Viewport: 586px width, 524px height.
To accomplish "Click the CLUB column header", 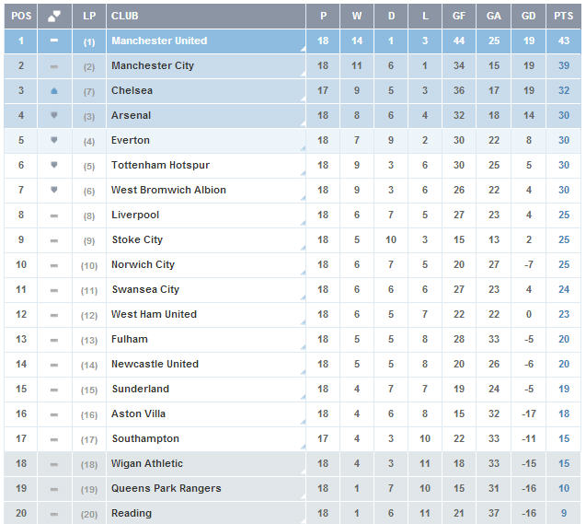I will [124, 17].
